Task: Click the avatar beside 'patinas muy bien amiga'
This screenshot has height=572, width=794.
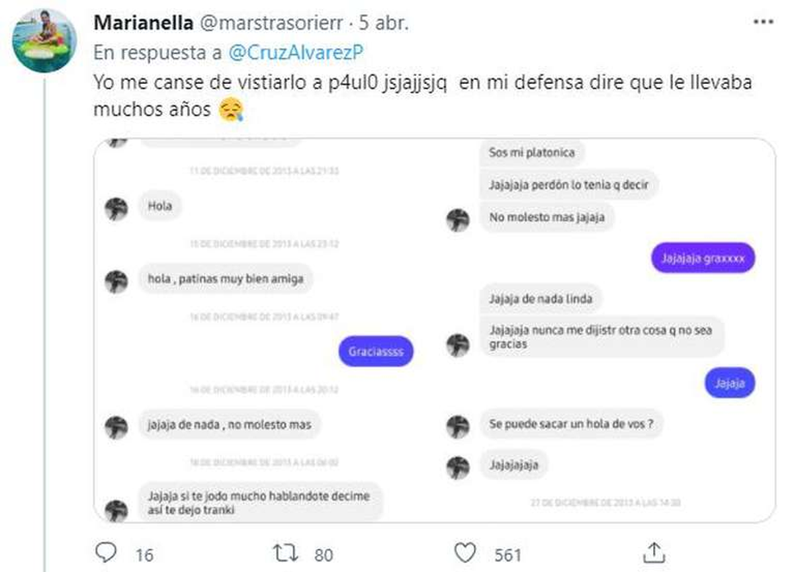Action: coord(116,282)
